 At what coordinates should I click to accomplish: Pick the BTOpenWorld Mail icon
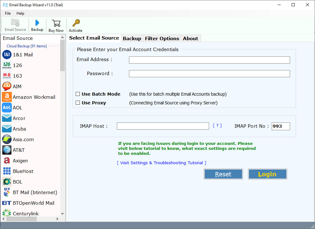coord(7,203)
